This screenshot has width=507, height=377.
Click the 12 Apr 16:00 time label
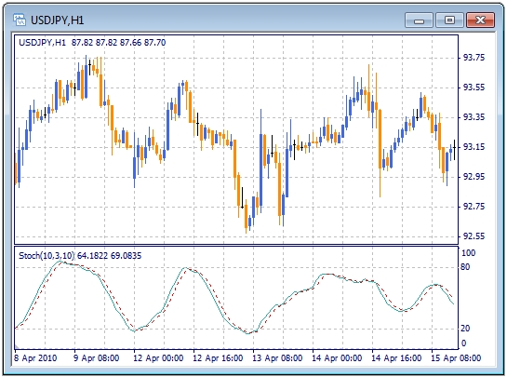pyautogui.click(x=218, y=358)
